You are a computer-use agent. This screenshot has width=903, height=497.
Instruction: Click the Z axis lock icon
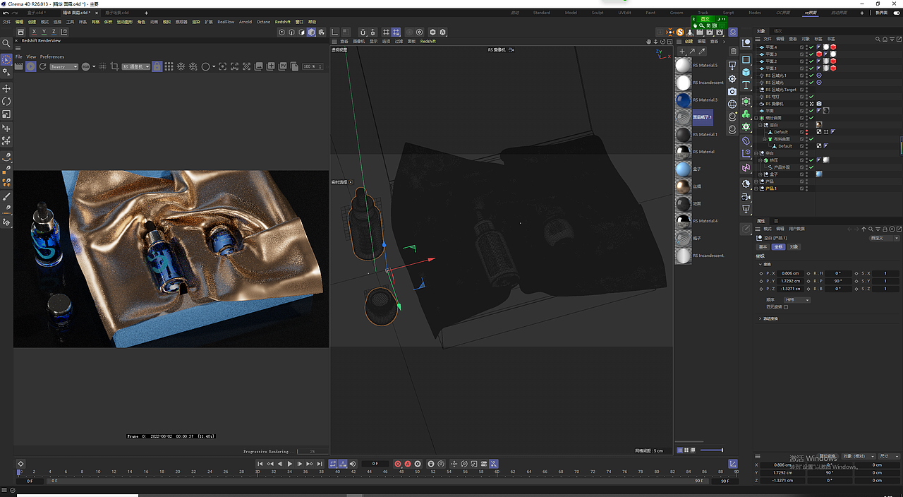54,32
